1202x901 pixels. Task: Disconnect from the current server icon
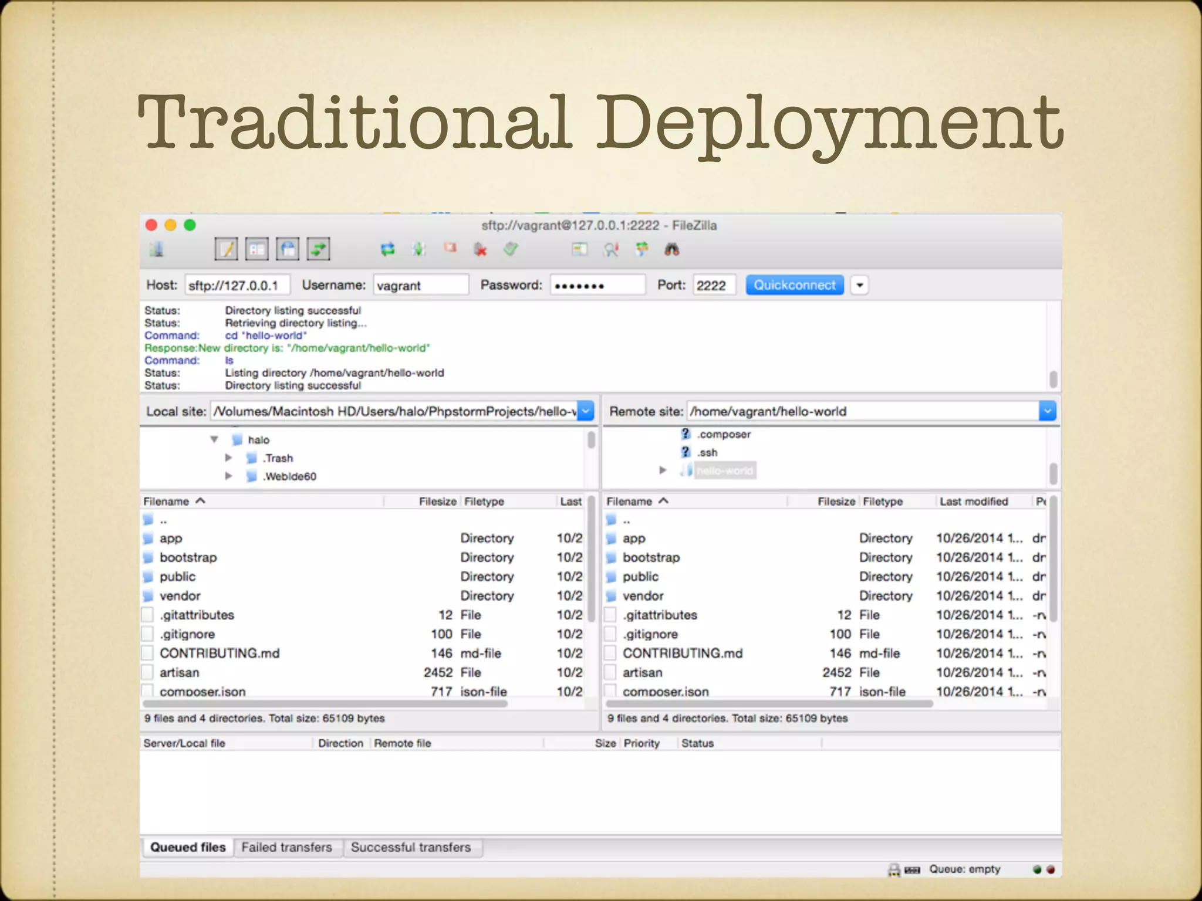481,250
